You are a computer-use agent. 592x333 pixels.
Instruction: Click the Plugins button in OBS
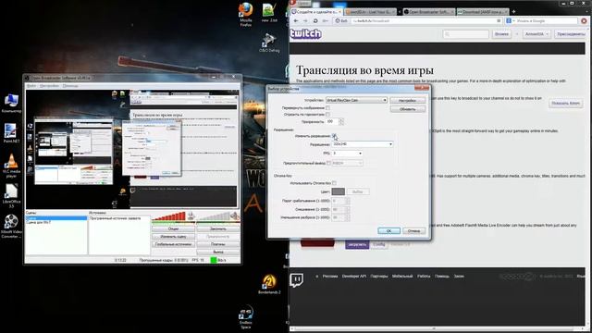[x=218, y=244]
